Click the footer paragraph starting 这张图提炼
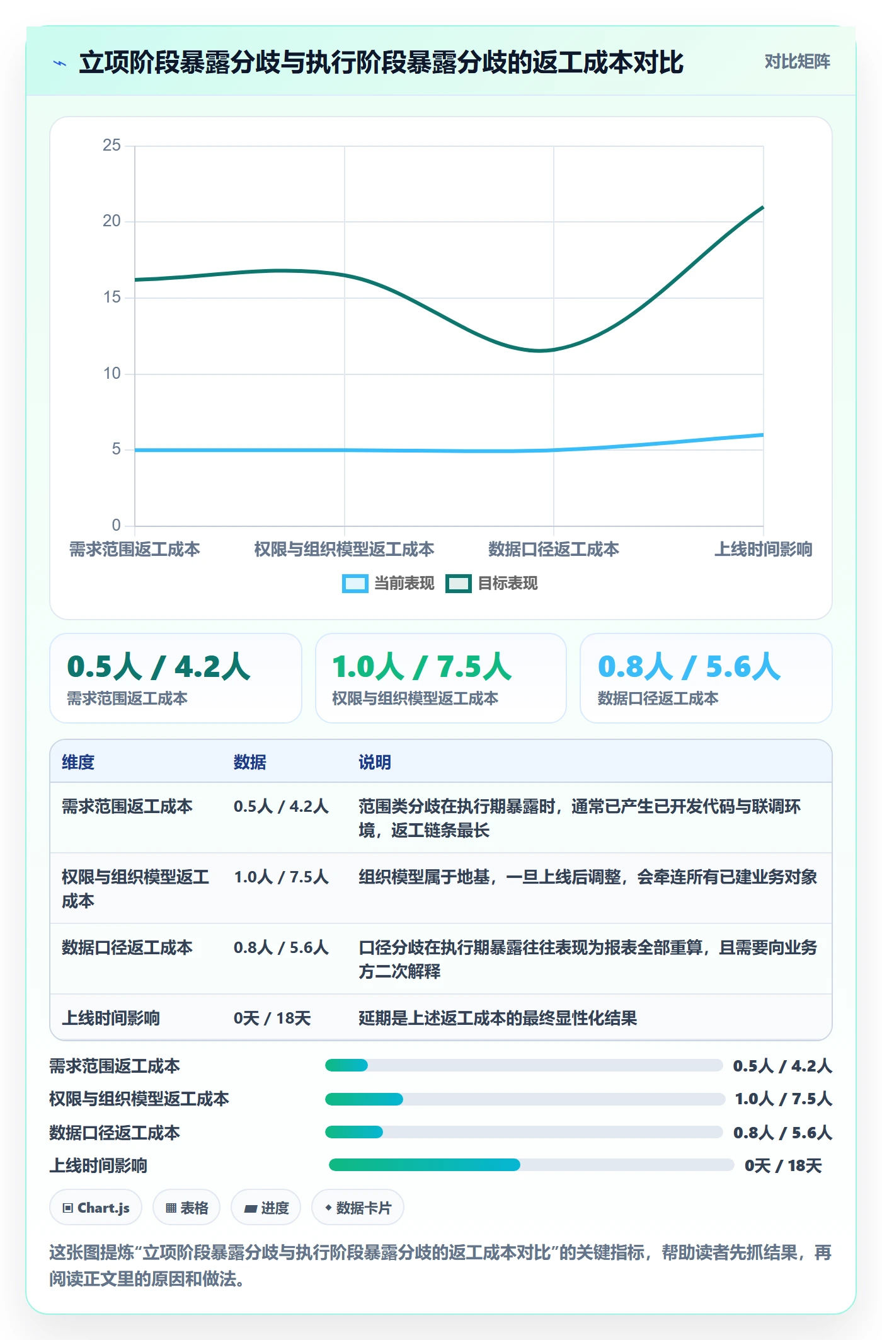 pyautogui.click(x=440, y=1265)
